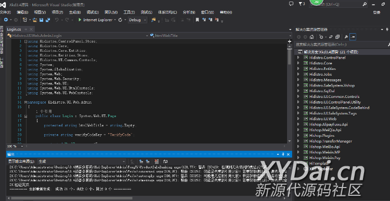Image resolution: width=390 pixels, height=201 pixels.
Task: Click the Go to Next Message output icon
Action: [x=148, y=161]
